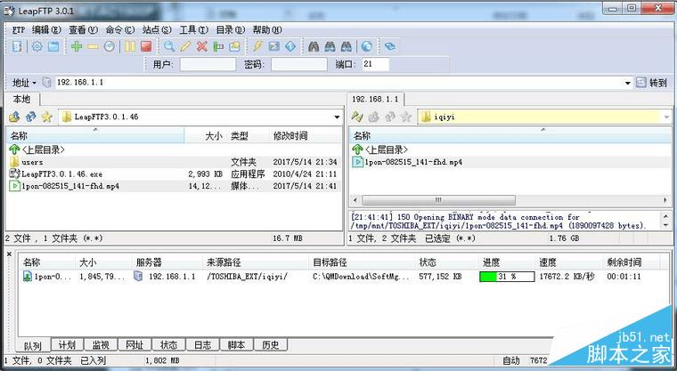677x371 pixels.
Task: Click the blue eraser icon at the toolbar end
Action: click(x=390, y=46)
